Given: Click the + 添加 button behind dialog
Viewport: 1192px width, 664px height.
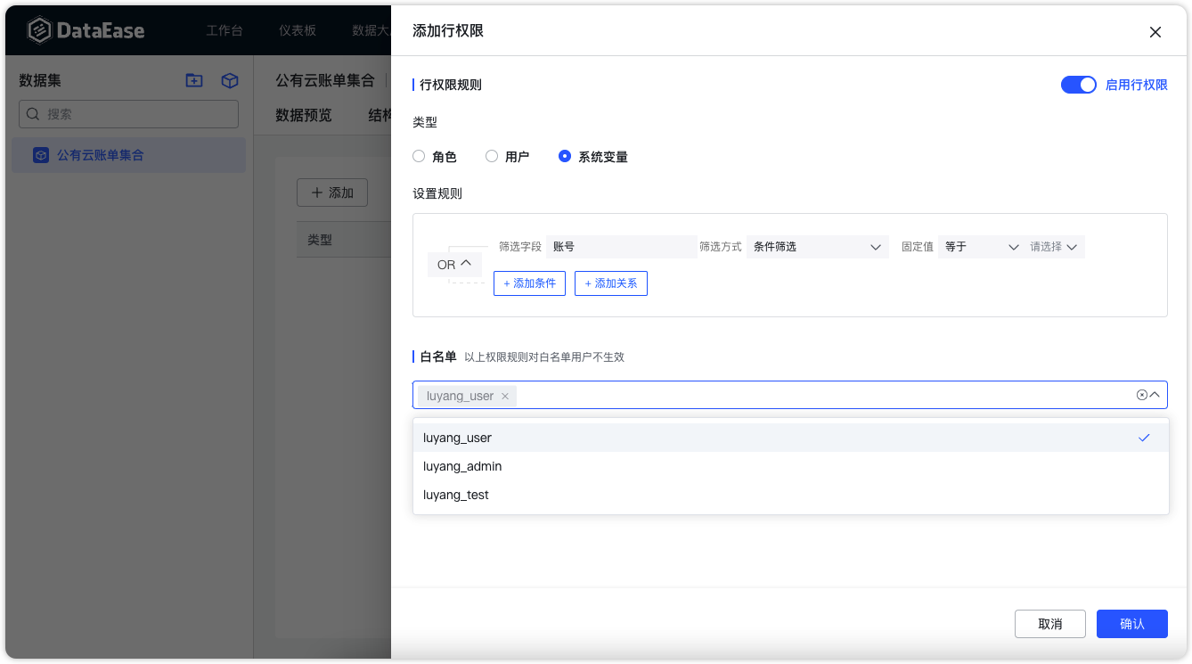Looking at the screenshot, I should [332, 193].
